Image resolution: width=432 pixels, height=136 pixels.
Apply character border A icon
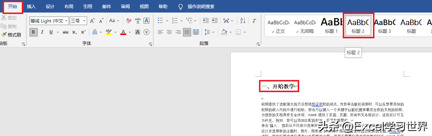pyautogui.click(x=146, y=21)
